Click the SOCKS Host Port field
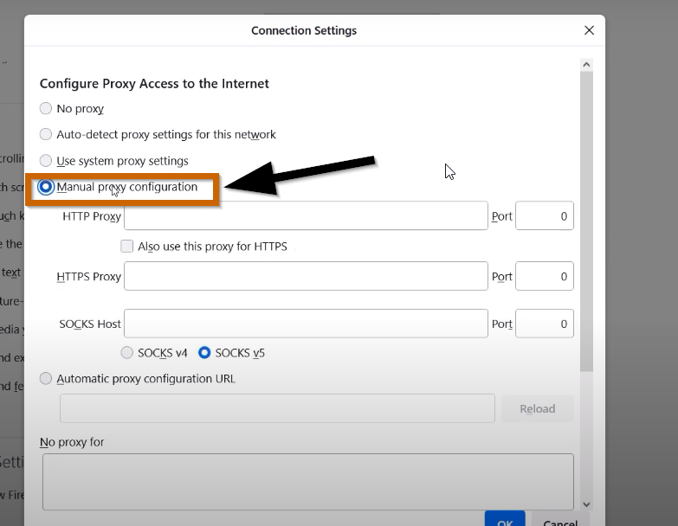The image size is (678, 526). point(545,324)
